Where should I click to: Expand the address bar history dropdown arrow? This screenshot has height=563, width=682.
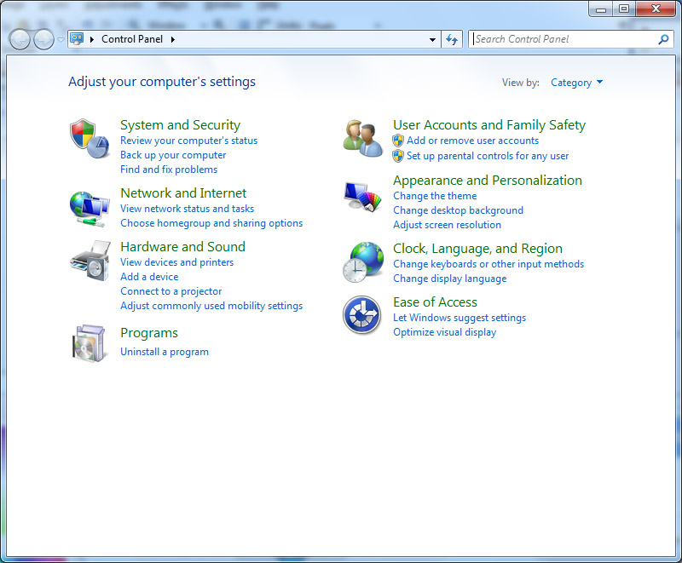pos(433,39)
